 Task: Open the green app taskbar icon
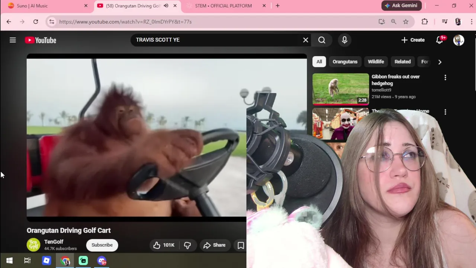[x=83, y=261]
